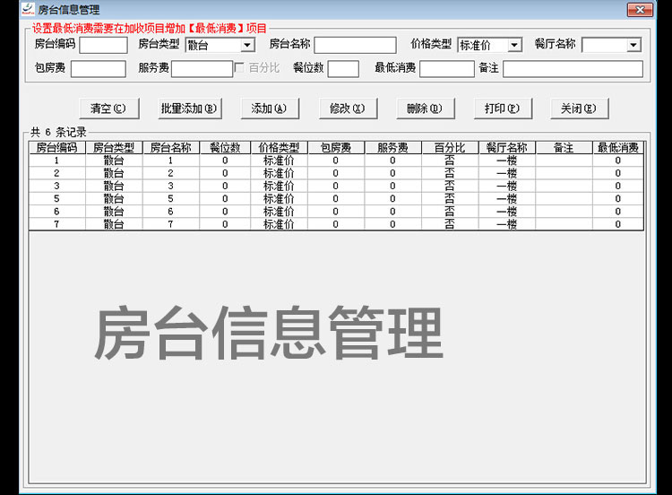Click 散台 cell in row 3
Image resolution: width=672 pixels, height=495 pixels.
coord(114,187)
